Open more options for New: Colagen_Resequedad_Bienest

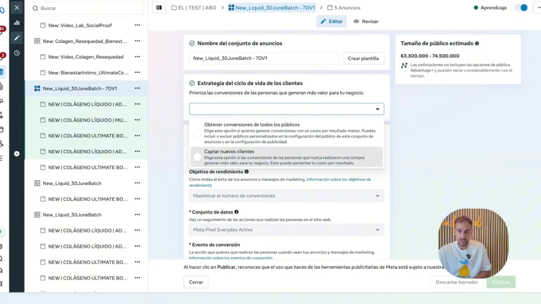(x=137, y=41)
